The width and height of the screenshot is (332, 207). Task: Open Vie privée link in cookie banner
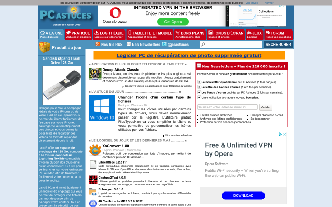coord(252,3)
